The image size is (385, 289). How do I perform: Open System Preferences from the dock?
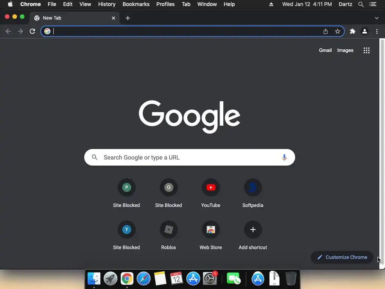pos(210,278)
